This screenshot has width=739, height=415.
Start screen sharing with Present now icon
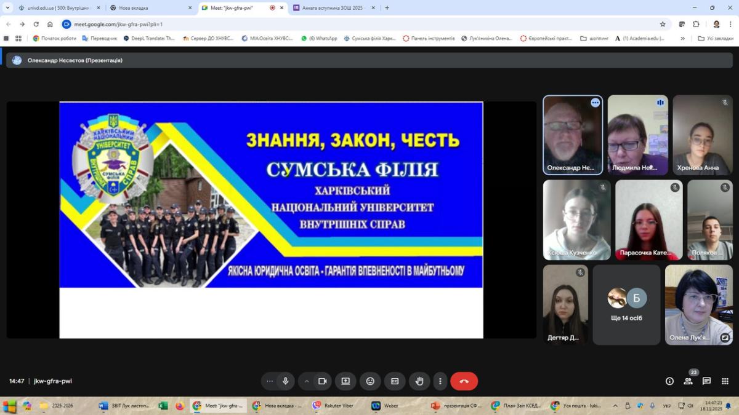(x=345, y=381)
